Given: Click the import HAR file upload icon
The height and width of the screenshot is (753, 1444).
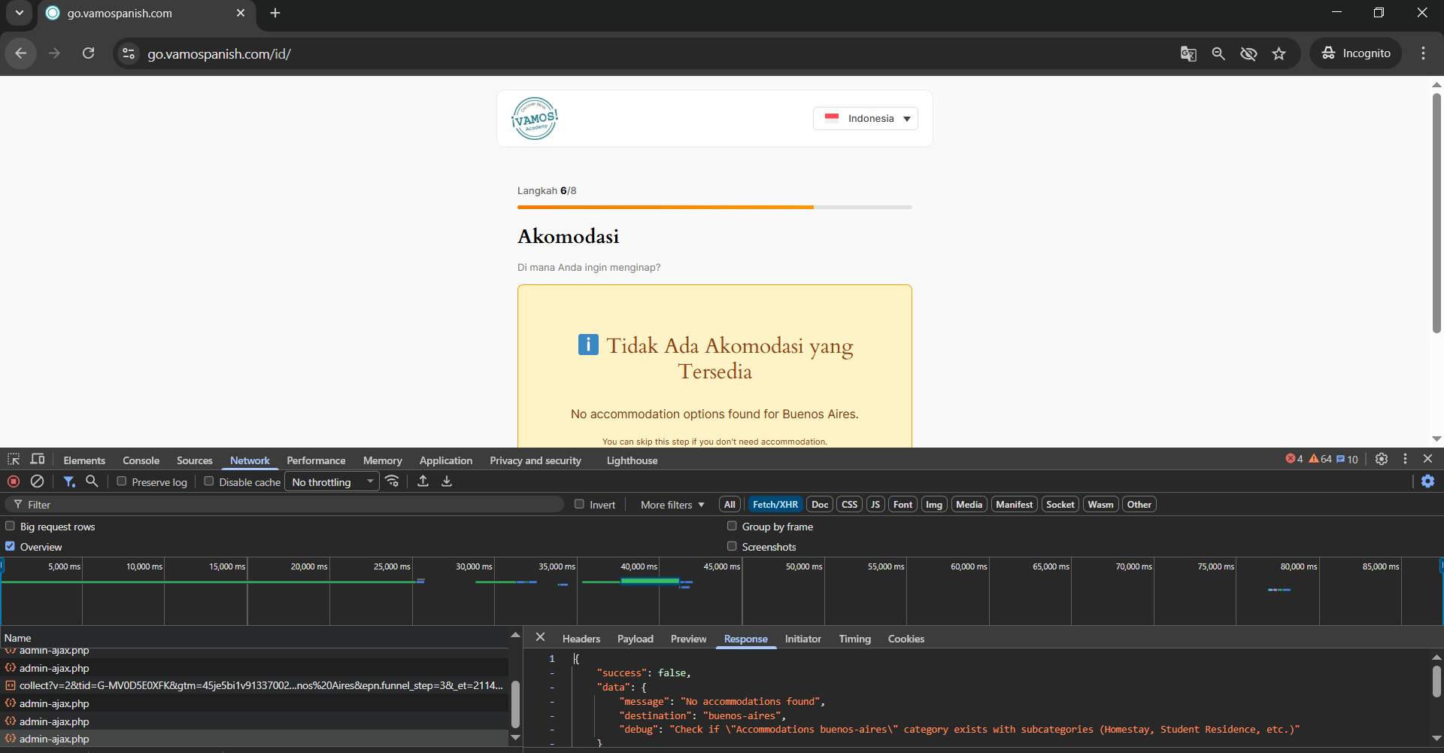Looking at the screenshot, I should 423,481.
